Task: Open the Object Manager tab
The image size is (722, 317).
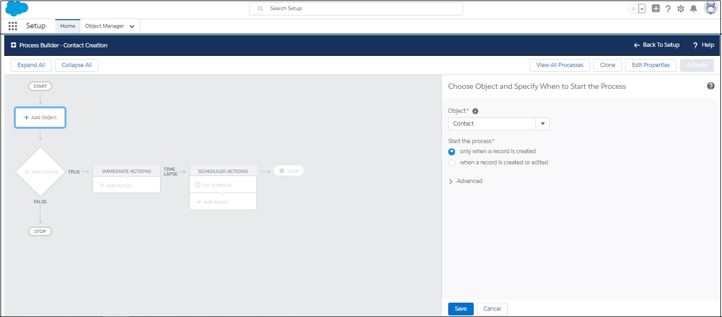Action: [x=104, y=26]
